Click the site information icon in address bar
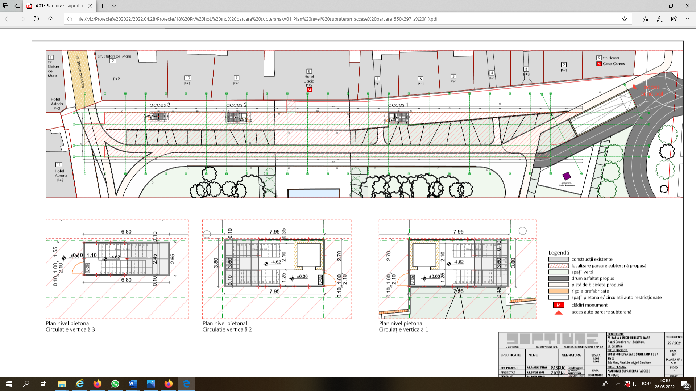 [x=70, y=19]
